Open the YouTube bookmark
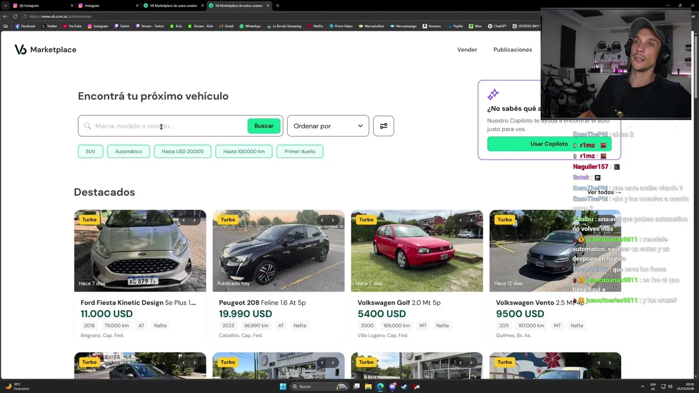The width and height of the screenshot is (699, 393). 72,26
